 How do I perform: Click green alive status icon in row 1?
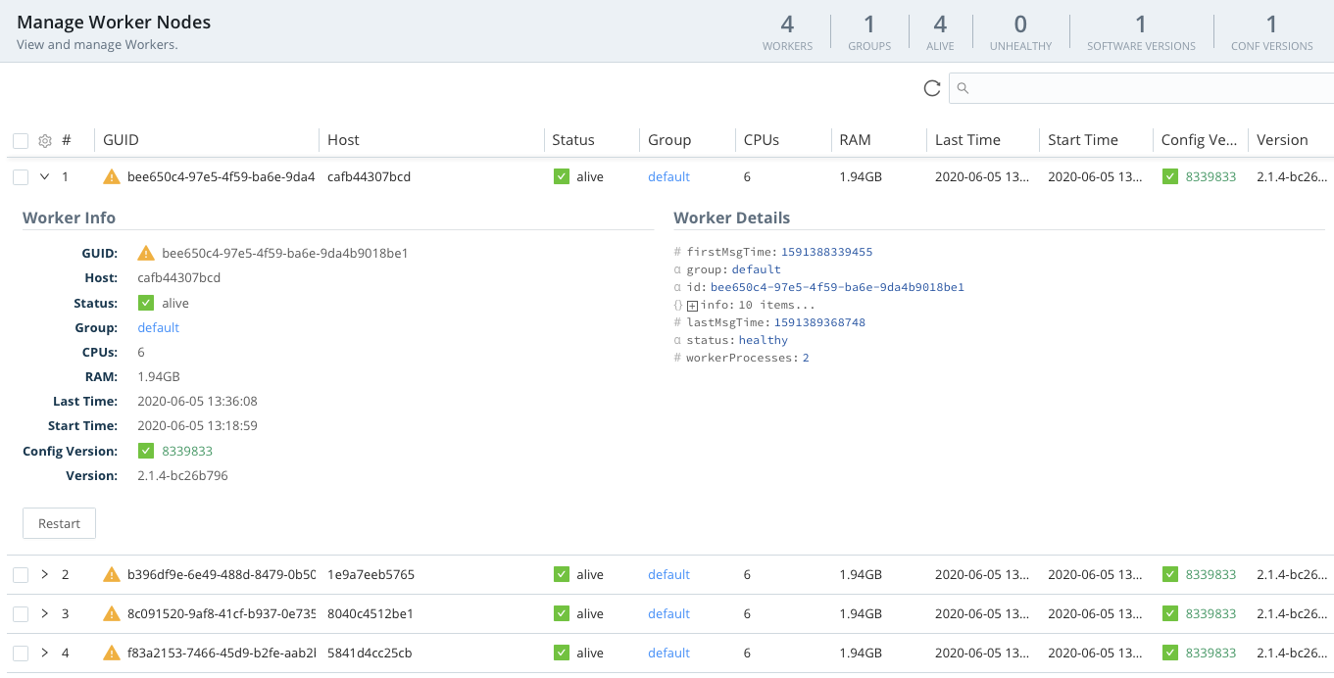click(562, 177)
